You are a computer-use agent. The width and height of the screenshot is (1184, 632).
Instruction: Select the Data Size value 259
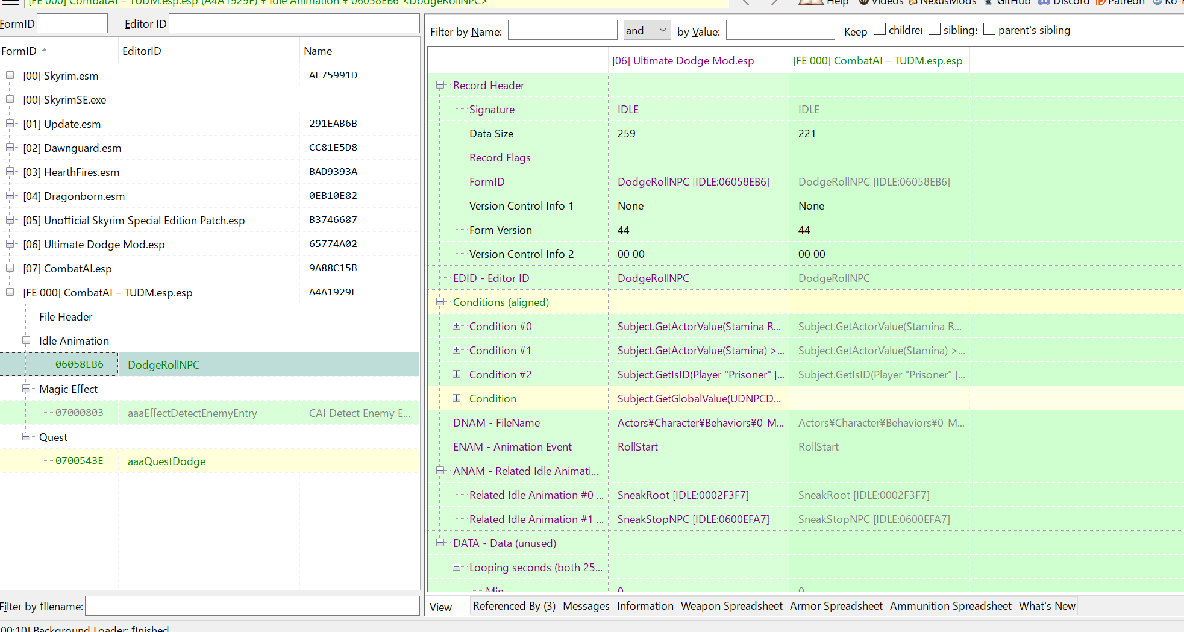(x=627, y=133)
